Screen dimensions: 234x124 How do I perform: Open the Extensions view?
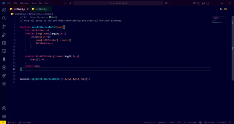[x=4, y=43]
